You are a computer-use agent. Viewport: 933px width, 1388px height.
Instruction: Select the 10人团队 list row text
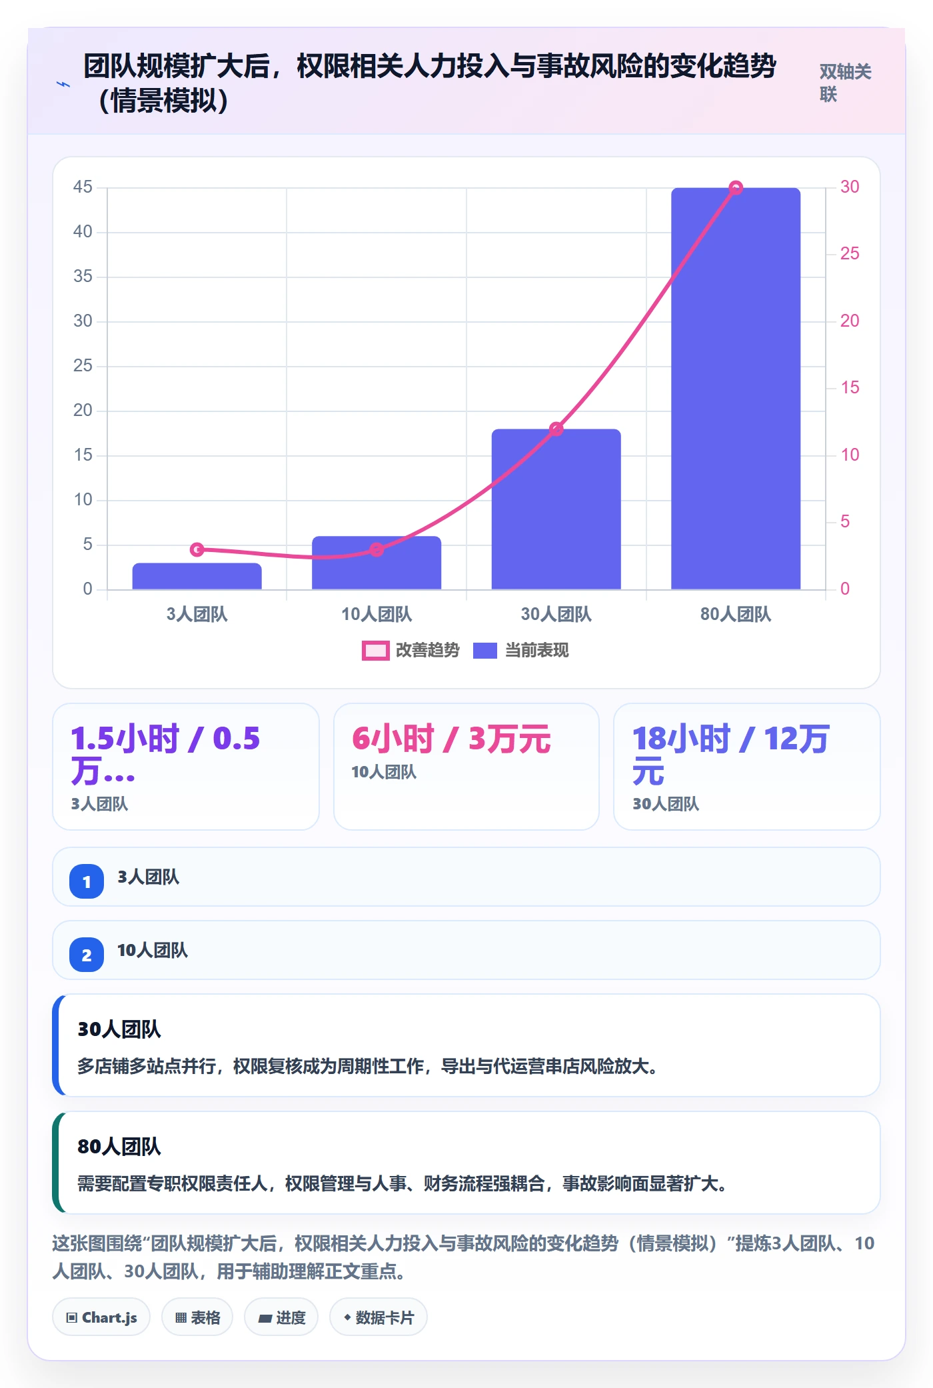[x=153, y=950]
